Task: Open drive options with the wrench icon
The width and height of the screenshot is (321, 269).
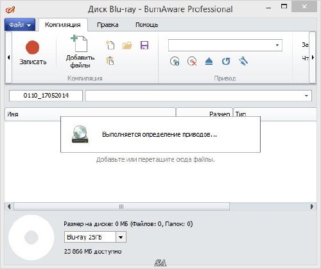Action: [243, 62]
